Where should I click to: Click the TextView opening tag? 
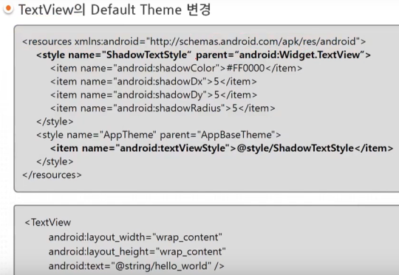pos(48,223)
